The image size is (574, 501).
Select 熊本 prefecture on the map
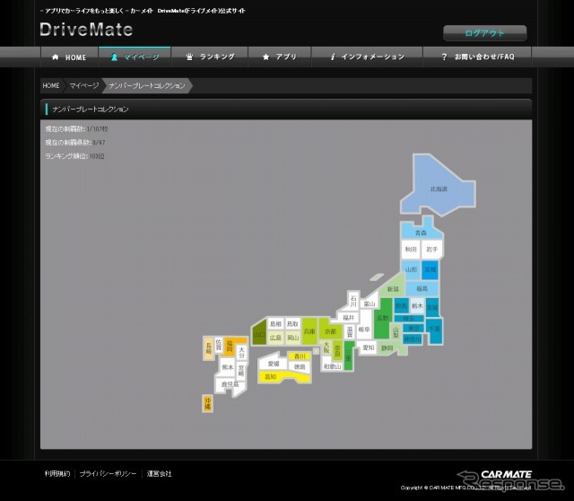228,367
